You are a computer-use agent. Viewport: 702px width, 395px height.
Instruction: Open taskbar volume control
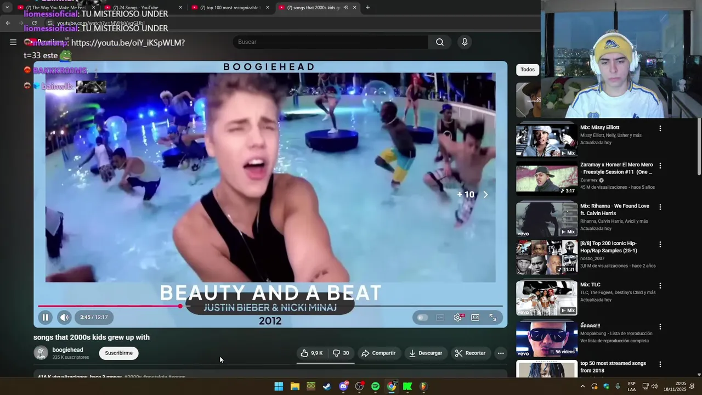[x=654, y=386]
